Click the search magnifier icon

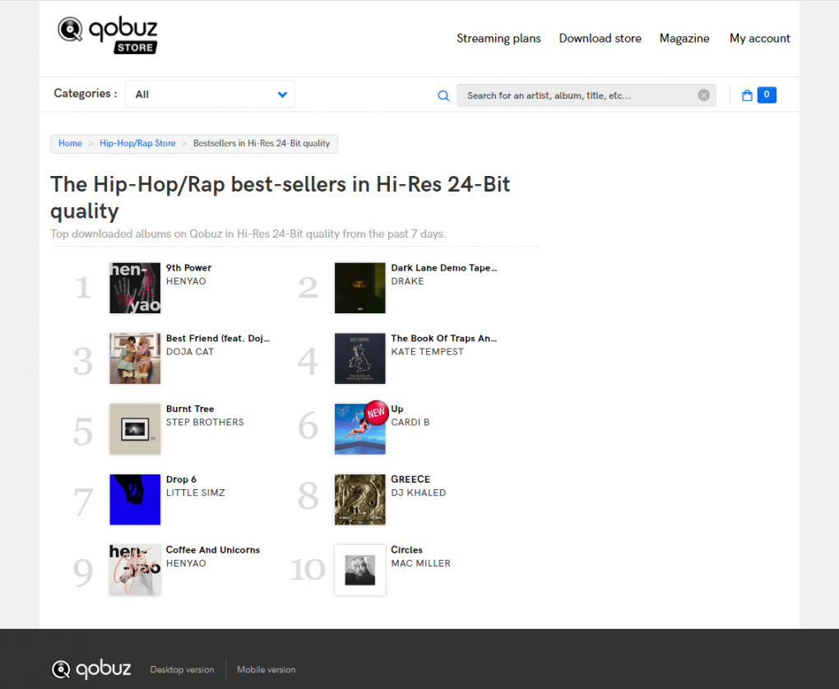tap(443, 95)
